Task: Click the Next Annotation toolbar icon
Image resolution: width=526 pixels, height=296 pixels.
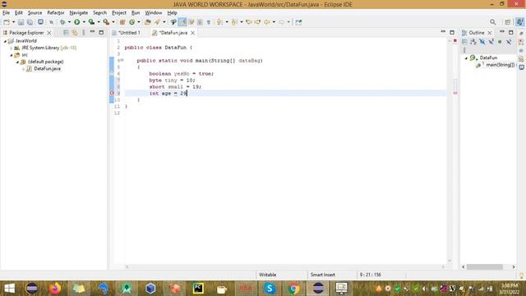Action: tap(219, 22)
